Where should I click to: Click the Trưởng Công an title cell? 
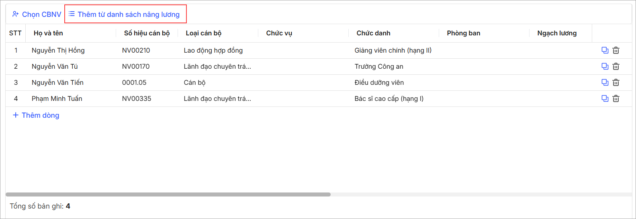coord(379,66)
